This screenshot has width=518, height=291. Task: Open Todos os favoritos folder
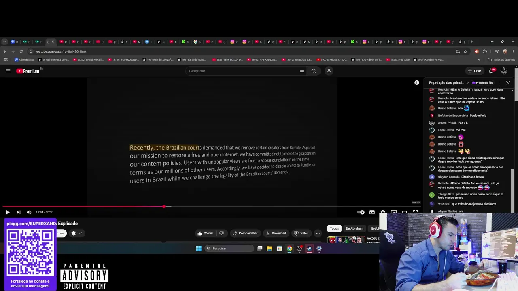[501, 60]
